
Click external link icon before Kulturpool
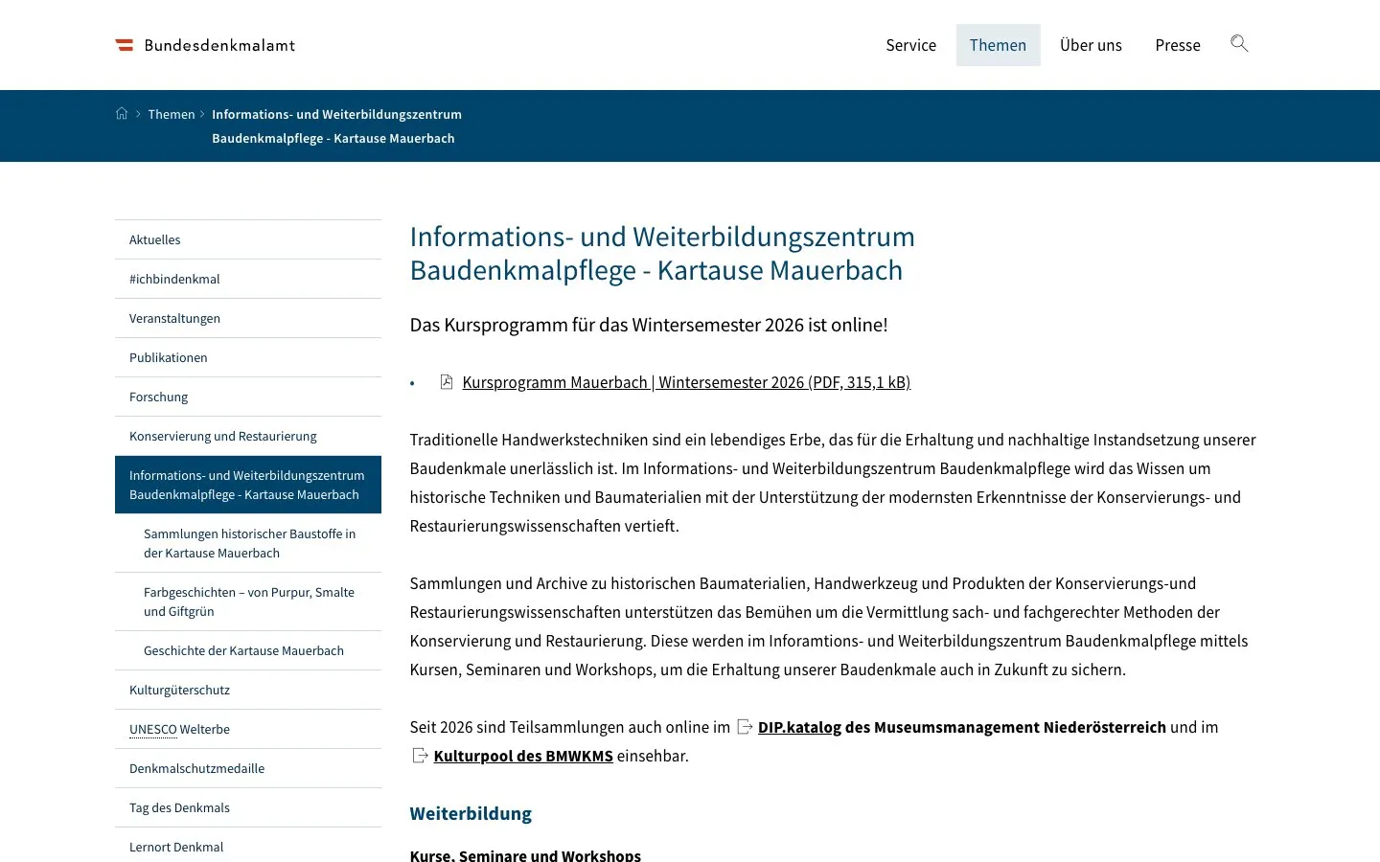(x=420, y=756)
